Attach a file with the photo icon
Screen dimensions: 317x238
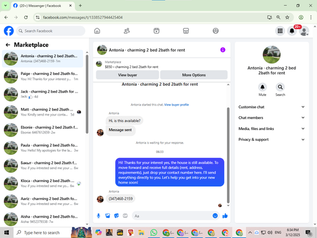[x=108, y=216]
